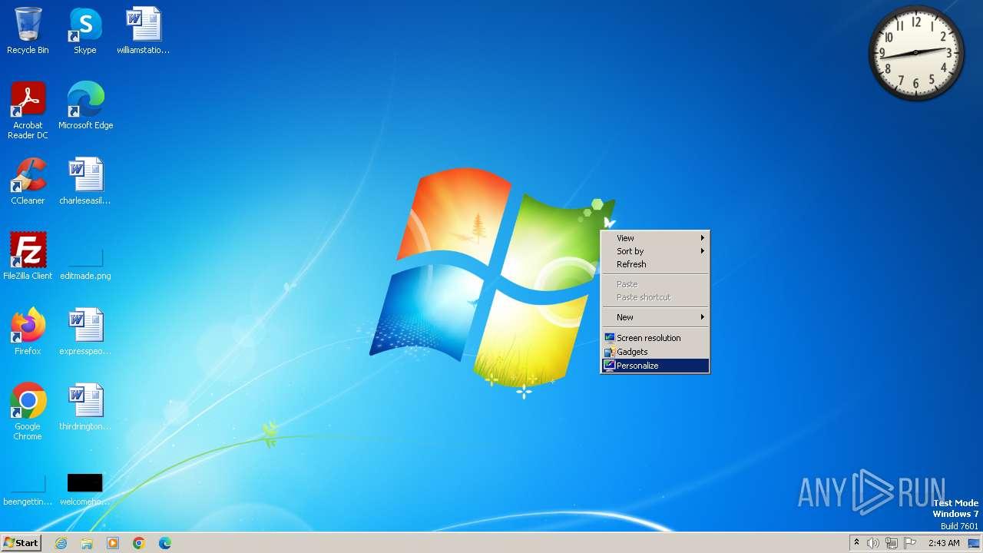Click the Show desktop button icon
The width and height of the screenshot is (983, 553).
(974, 543)
